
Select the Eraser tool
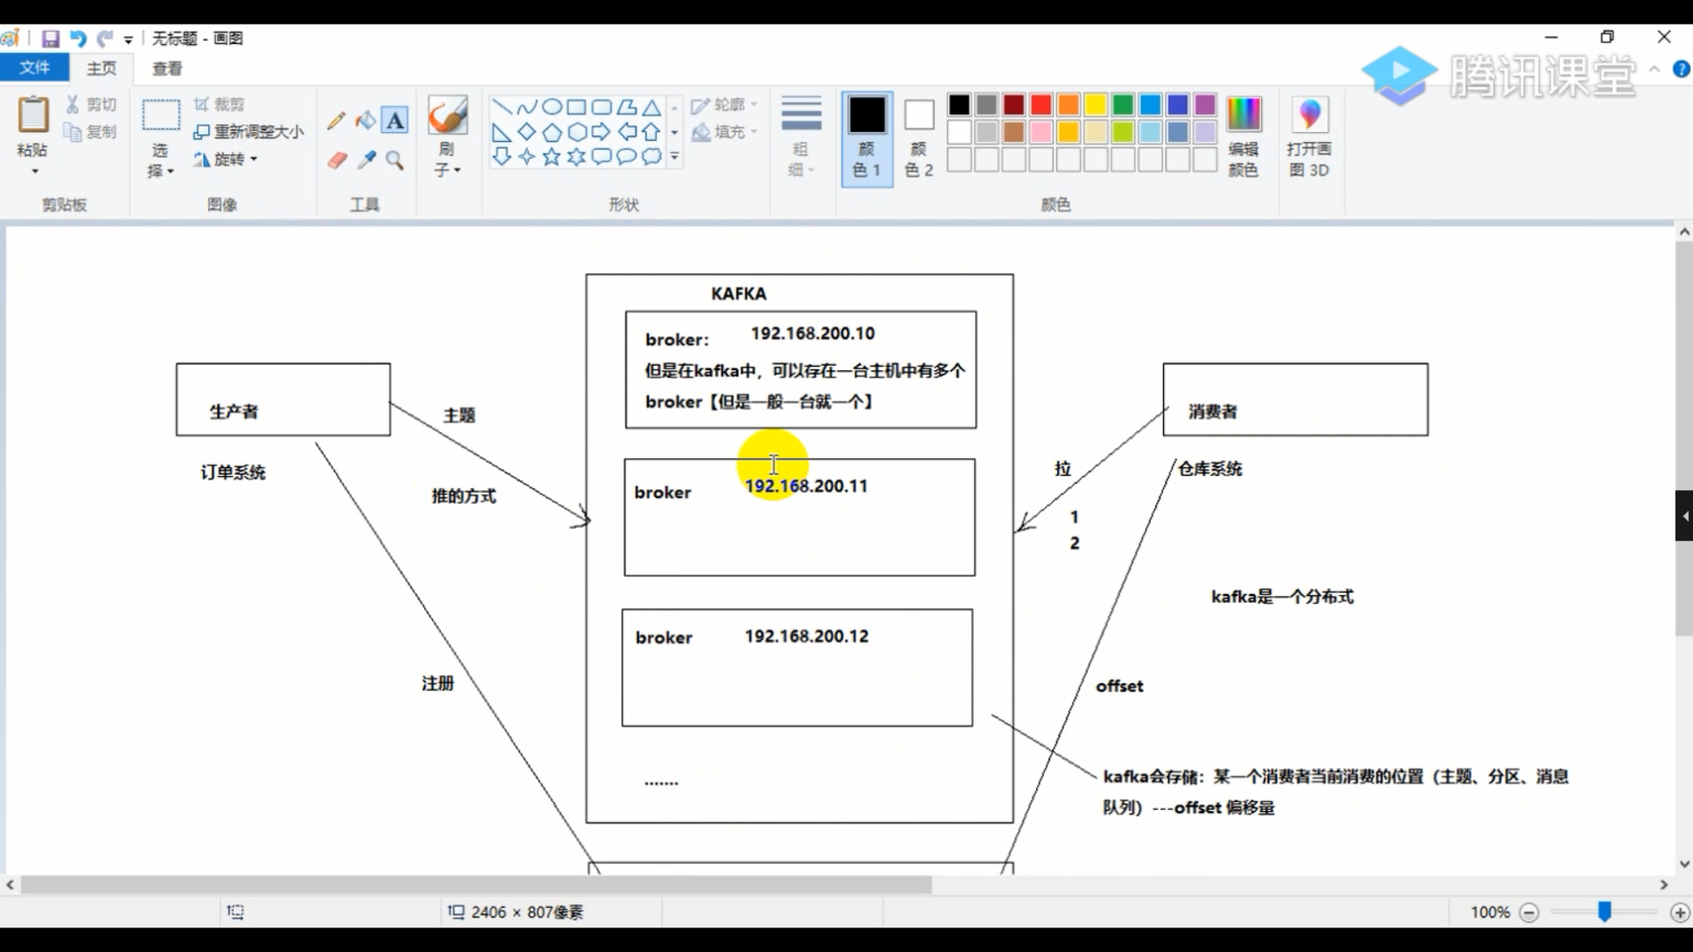(x=337, y=160)
